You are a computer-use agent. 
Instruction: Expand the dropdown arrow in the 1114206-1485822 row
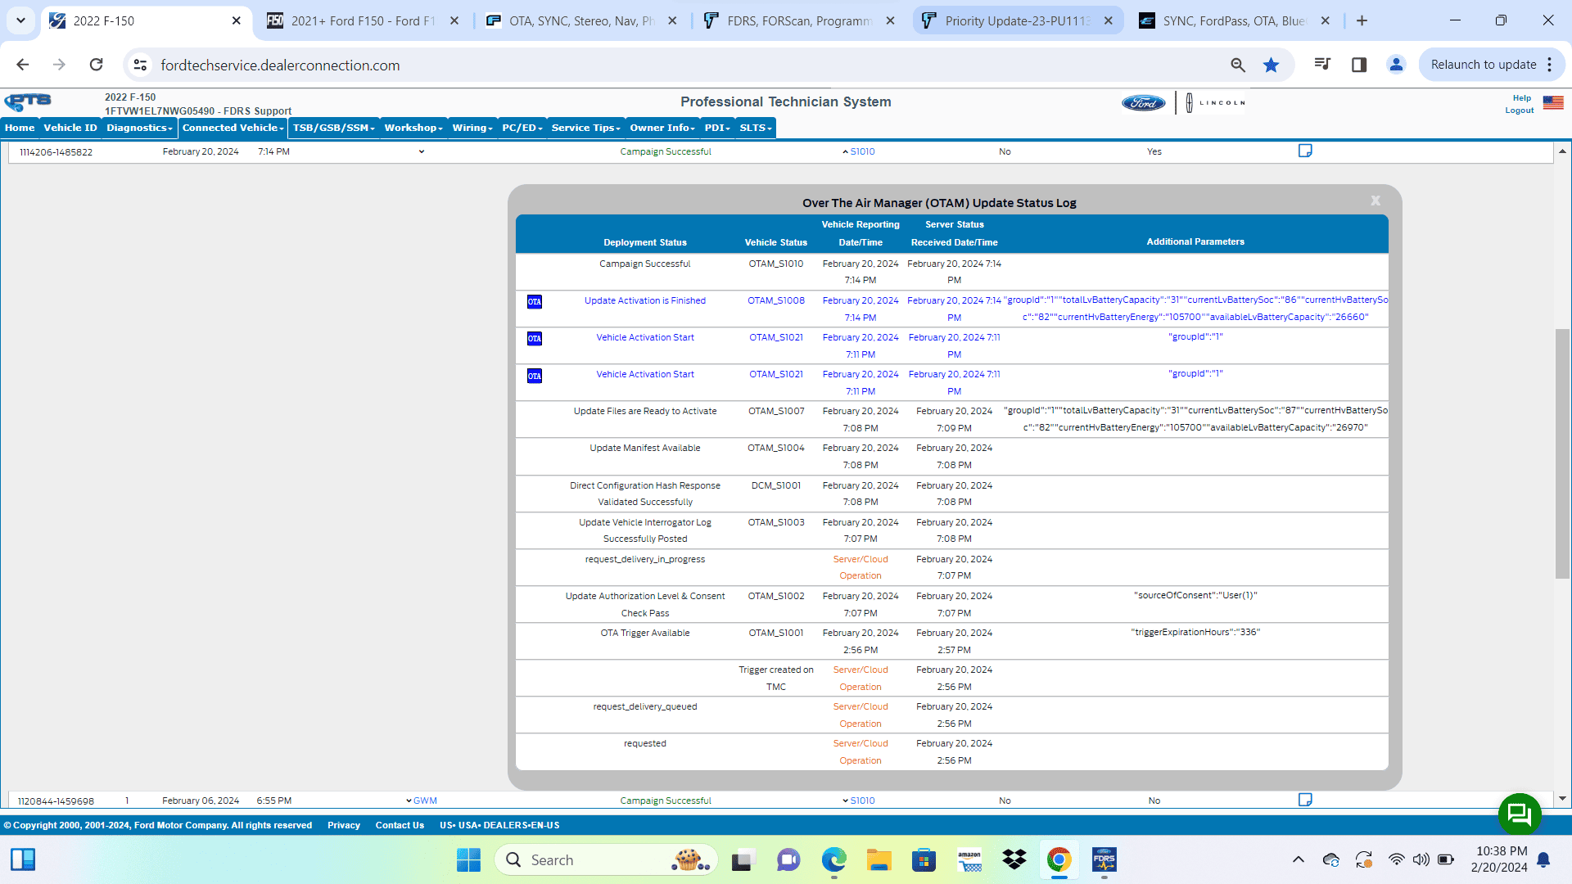click(422, 151)
